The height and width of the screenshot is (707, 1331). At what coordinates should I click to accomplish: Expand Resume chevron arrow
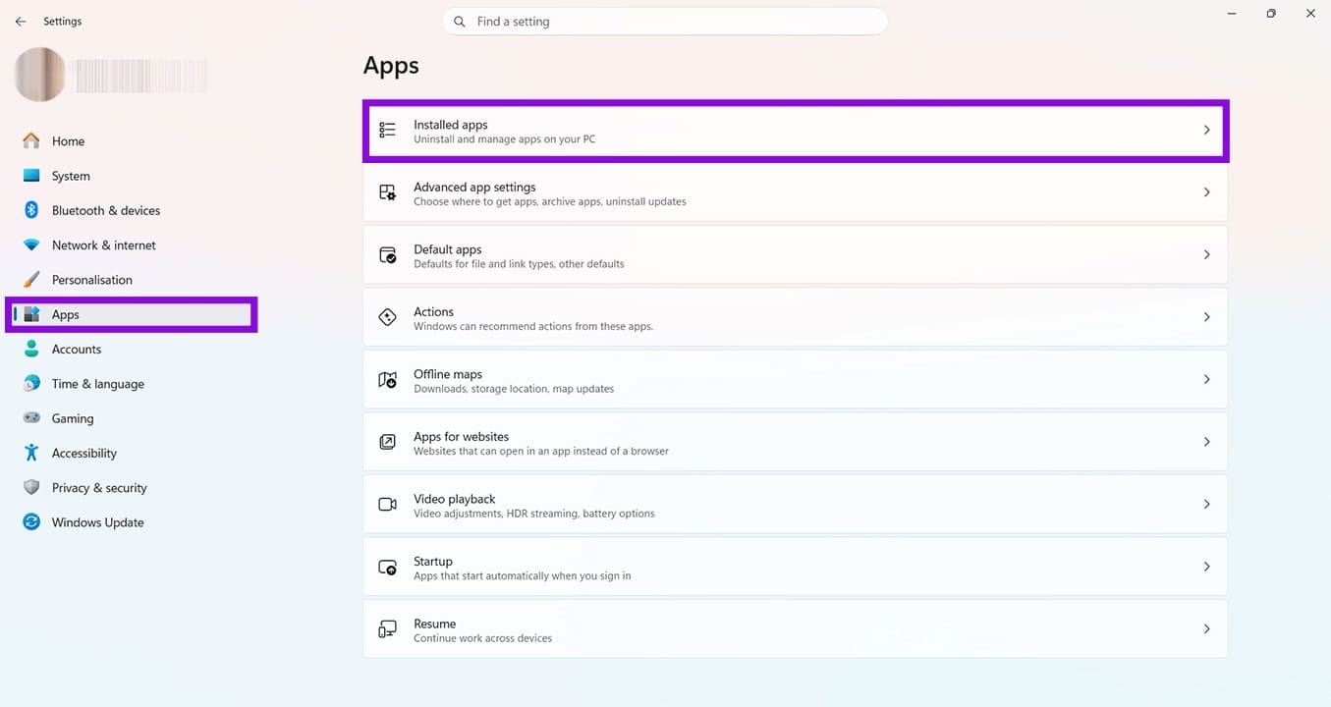1207,628
